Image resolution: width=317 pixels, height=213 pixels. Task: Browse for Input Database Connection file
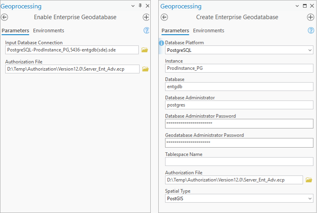(x=145, y=50)
